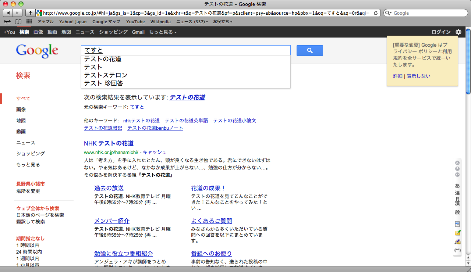471x272 pixels.
Task: Pick suggestion テスト 珍回答 from autocomplete
Action: click(185, 83)
